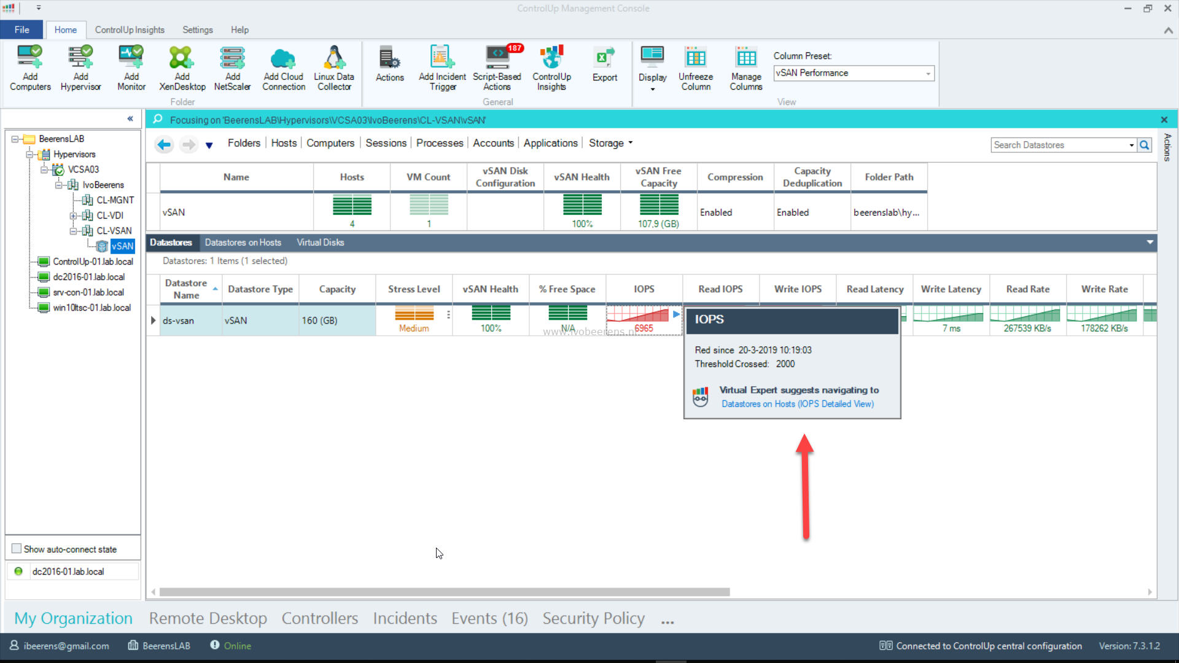Collapse the CL-VSAN tree node
Viewport: 1179px width, 663px height.
(x=73, y=231)
